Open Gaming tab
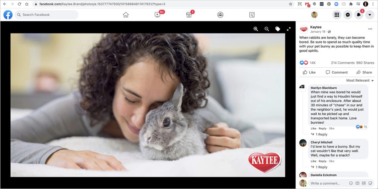378x189 pixels. pos(252,15)
